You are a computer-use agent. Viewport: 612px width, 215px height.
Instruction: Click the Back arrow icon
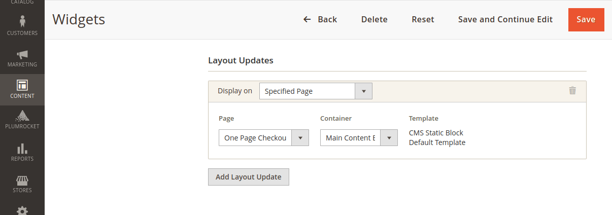[307, 19]
